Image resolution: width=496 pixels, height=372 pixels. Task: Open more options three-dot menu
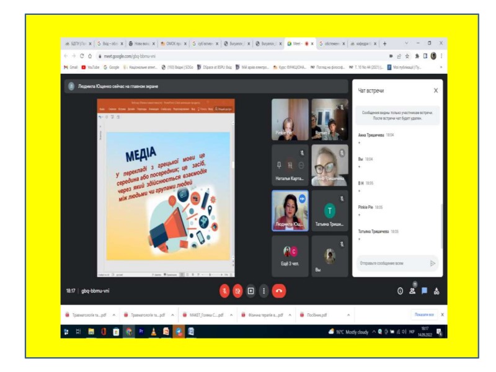click(x=264, y=291)
